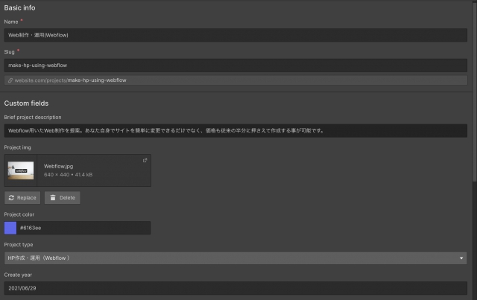Image resolution: width=477 pixels, height=300 pixels.
Task: Click the Project color label
Action: pos(19,214)
